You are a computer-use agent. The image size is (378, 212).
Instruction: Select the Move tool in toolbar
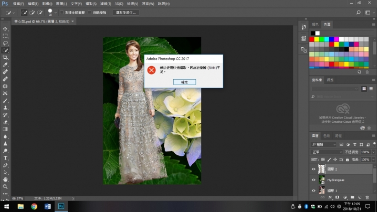(5, 29)
